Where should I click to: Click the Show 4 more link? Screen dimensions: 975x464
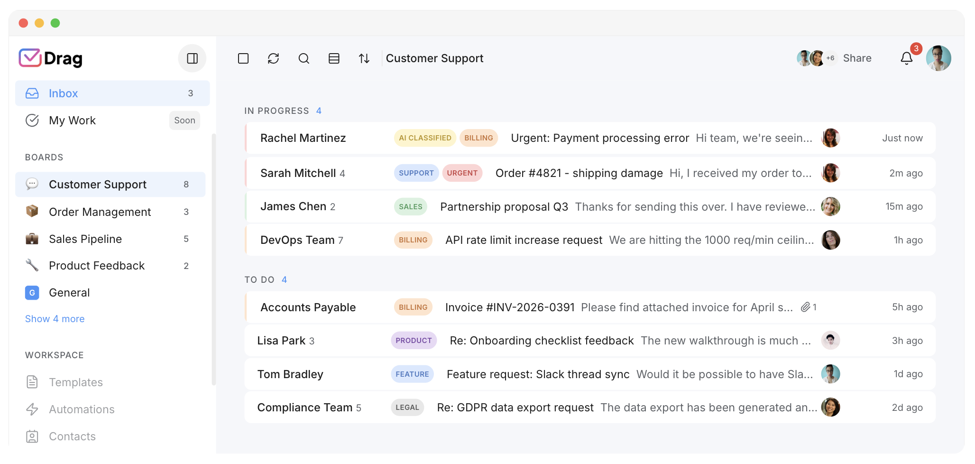click(x=55, y=319)
